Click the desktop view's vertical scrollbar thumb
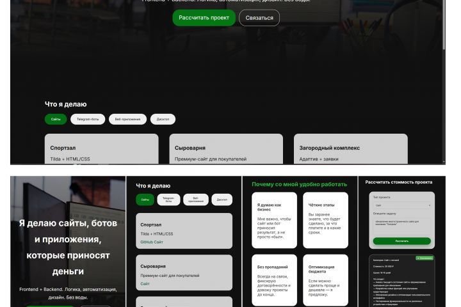This screenshot has height=307, width=461. coord(444,25)
